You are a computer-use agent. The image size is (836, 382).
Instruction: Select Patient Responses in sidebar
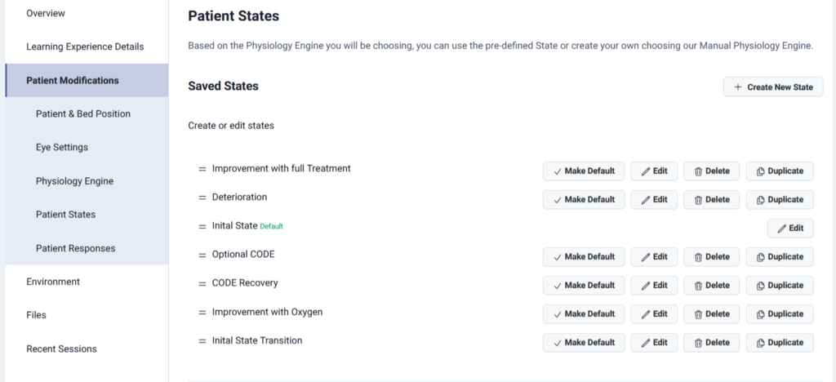[x=76, y=248]
